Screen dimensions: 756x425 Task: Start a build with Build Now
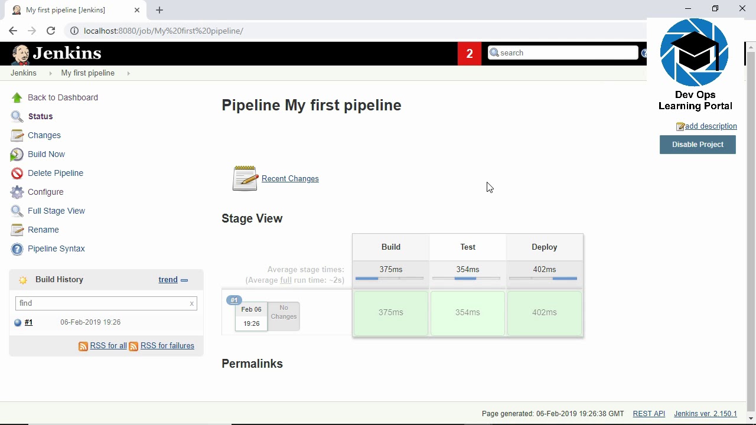pyautogui.click(x=46, y=154)
